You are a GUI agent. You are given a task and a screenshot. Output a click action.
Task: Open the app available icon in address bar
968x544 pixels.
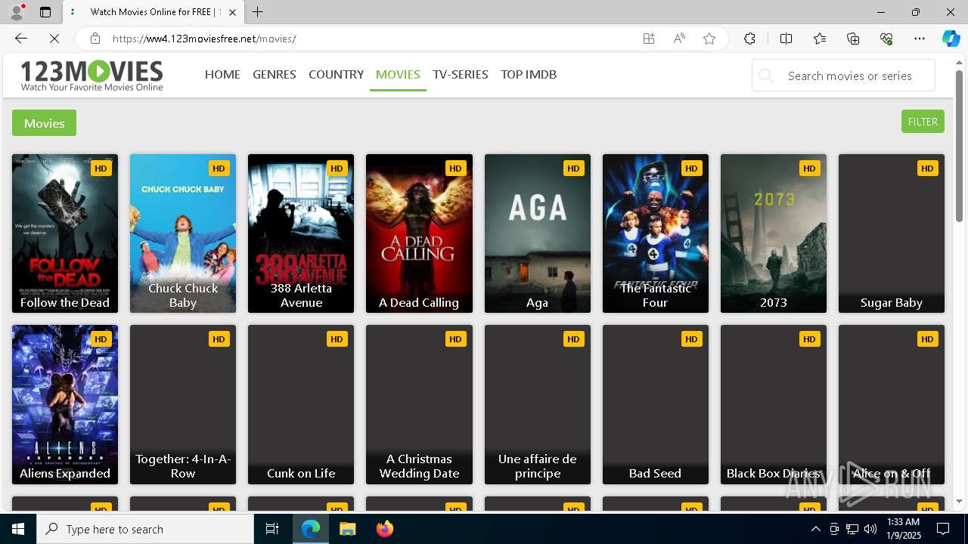click(649, 39)
